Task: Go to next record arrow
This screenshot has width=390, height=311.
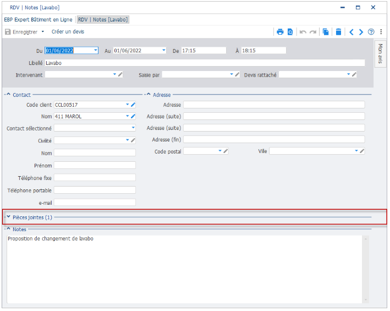Action: (361, 32)
